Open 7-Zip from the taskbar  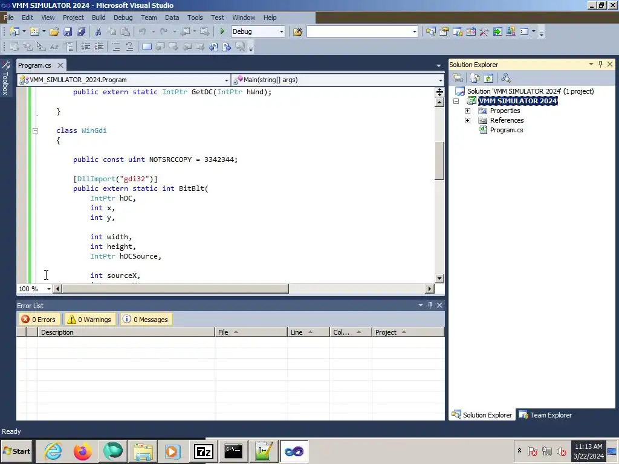point(204,451)
